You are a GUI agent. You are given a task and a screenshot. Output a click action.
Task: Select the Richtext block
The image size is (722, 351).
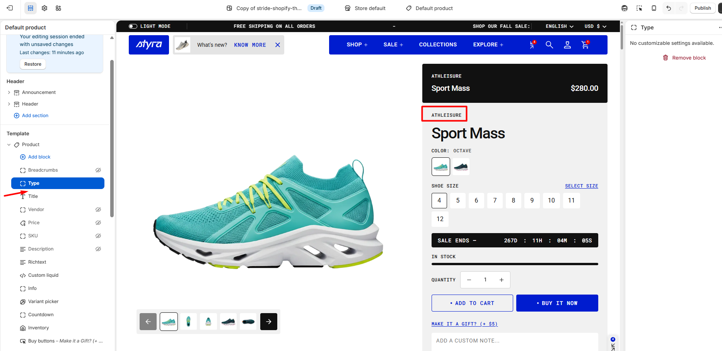(x=58, y=262)
